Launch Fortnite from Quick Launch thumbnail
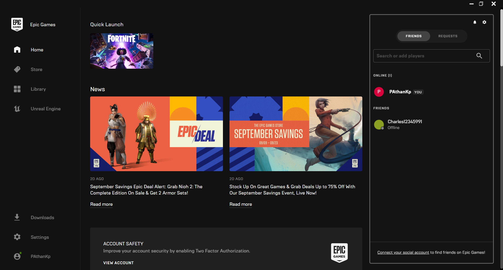Screen dimensions: 503x270 click(x=121, y=51)
